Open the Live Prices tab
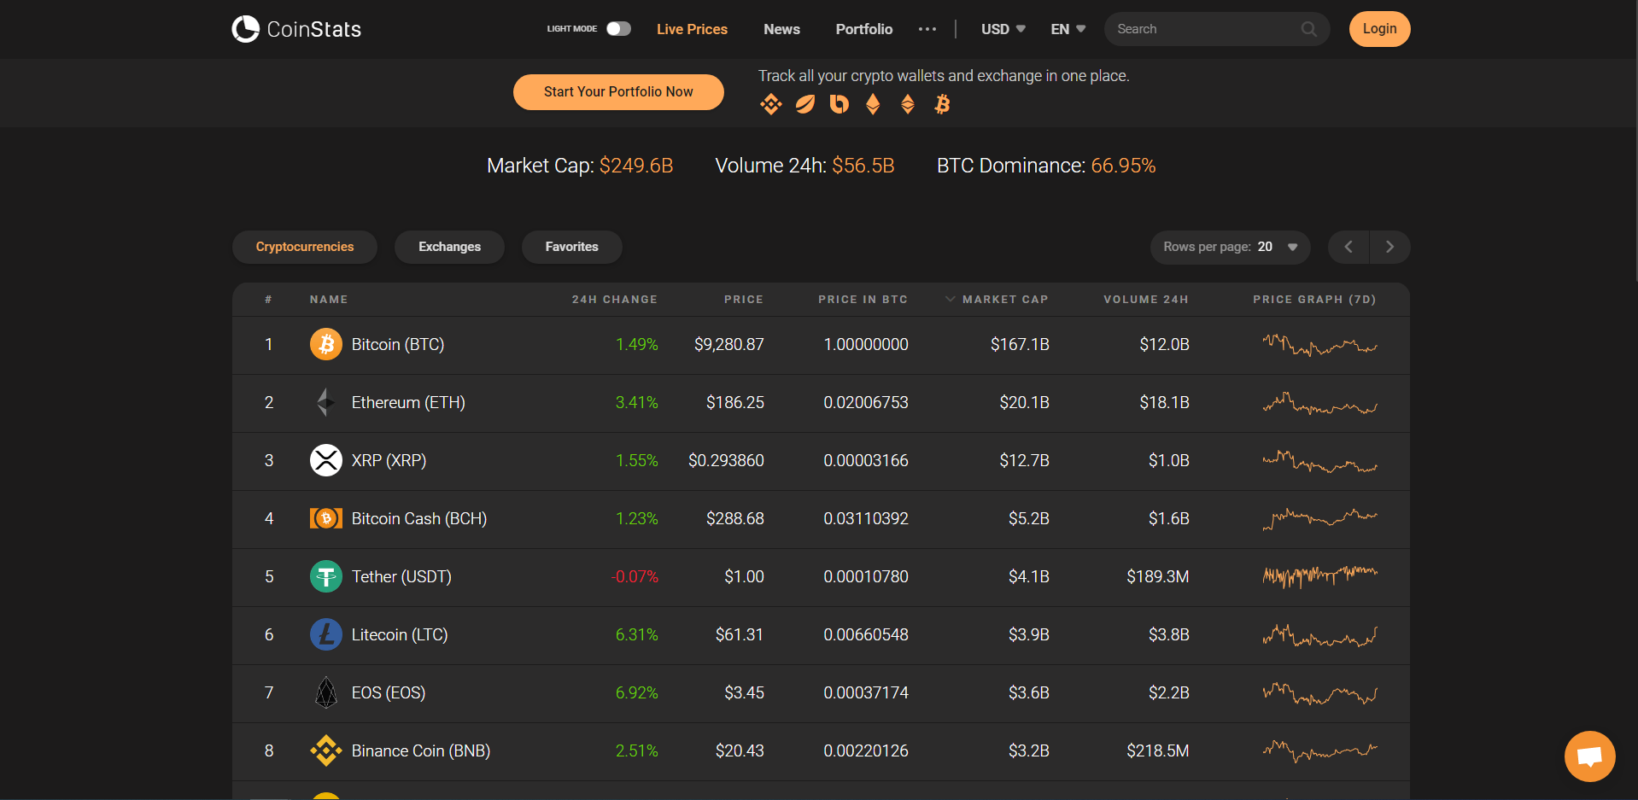Image resolution: width=1638 pixels, height=800 pixels. click(692, 29)
